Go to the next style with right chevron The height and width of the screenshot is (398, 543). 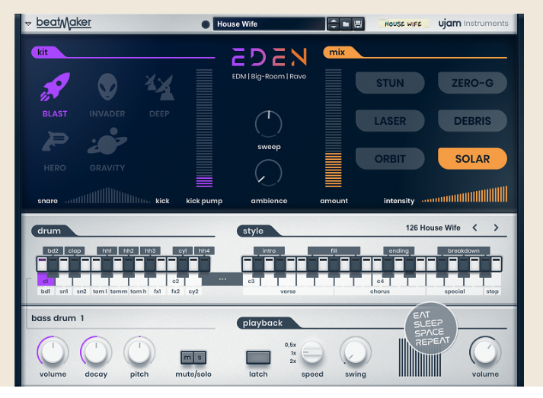coord(496,228)
